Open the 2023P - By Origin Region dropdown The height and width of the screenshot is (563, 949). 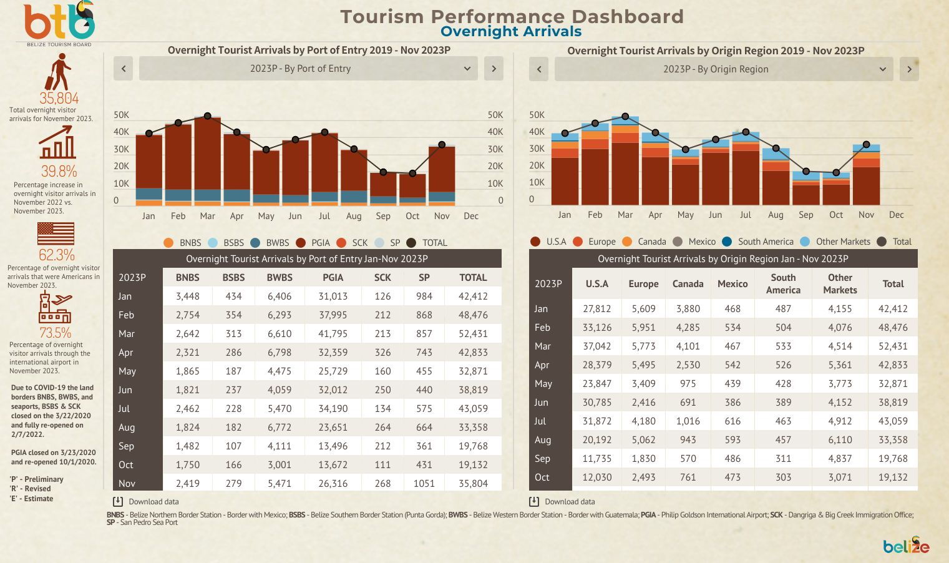[723, 69]
